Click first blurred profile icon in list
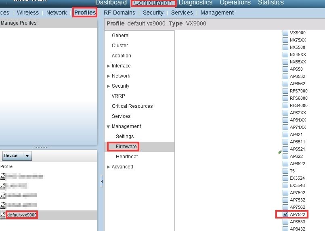Image resolution: width=325 pixels, height=231 pixels. coord(3,176)
